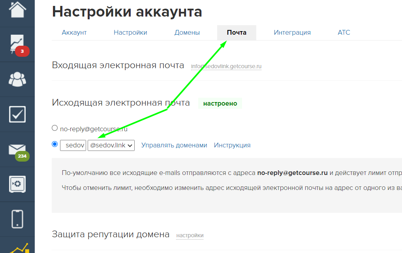Viewport: 402px width, 253px height.
Task: Click the sedov sender name input field
Action: pyautogui.click(x=73, y=145)
